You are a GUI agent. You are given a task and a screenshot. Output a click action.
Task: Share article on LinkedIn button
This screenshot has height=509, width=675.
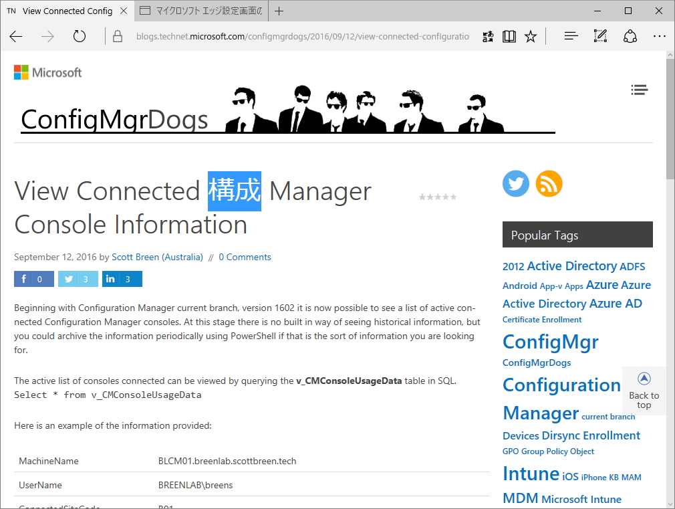[x=122, y=279]
